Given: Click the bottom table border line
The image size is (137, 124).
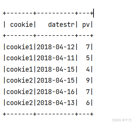Looking at the screenshot, I should pos(48,114).
